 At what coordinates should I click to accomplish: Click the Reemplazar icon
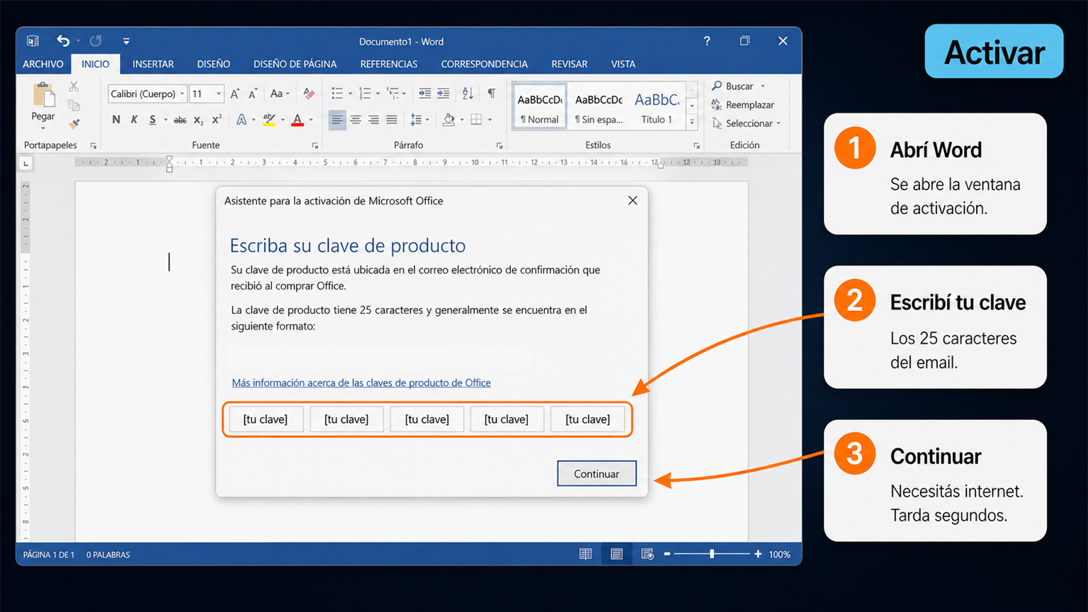pos(717,105)
